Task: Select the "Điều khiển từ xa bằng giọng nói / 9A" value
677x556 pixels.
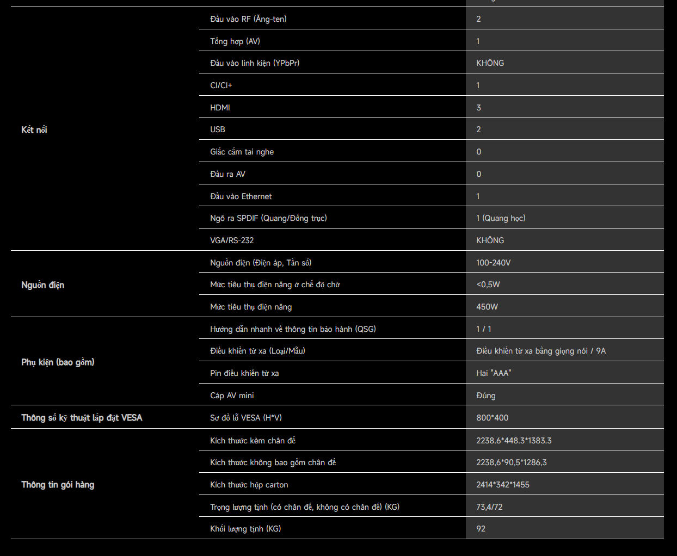Action: pos(540,351)
